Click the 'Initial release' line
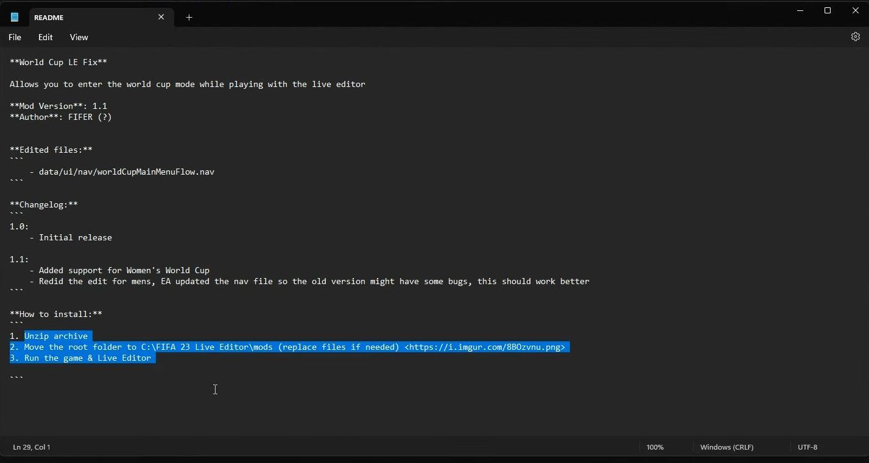 click(x=71, y=237)
